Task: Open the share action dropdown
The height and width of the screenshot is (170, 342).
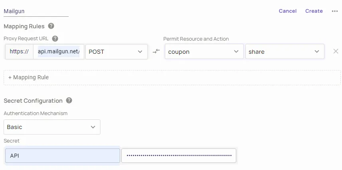Action: 285,52
